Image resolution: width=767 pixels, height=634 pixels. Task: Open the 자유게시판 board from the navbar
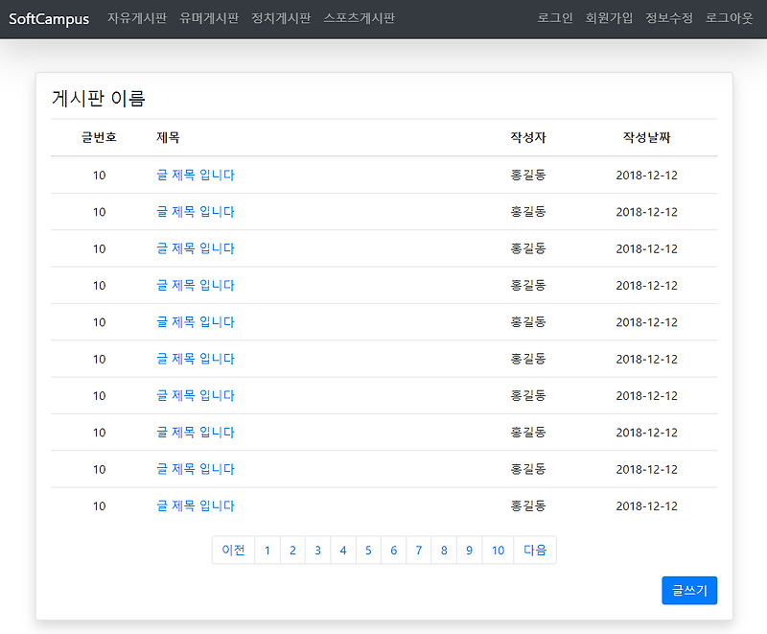(135, 17)
